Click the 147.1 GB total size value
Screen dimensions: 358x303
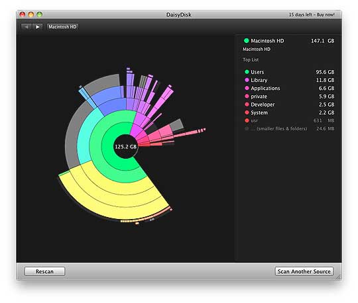click(322, 41)
